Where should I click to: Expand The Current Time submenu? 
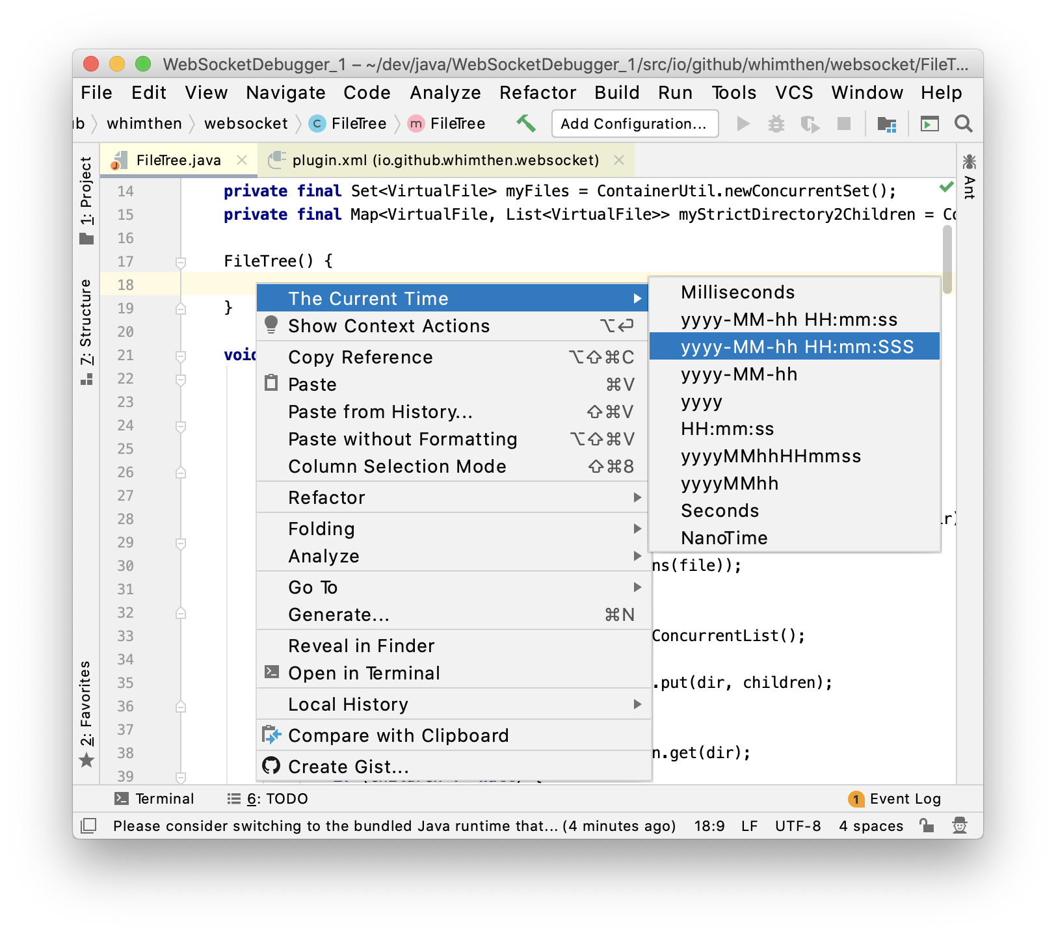tap(454, 298)
